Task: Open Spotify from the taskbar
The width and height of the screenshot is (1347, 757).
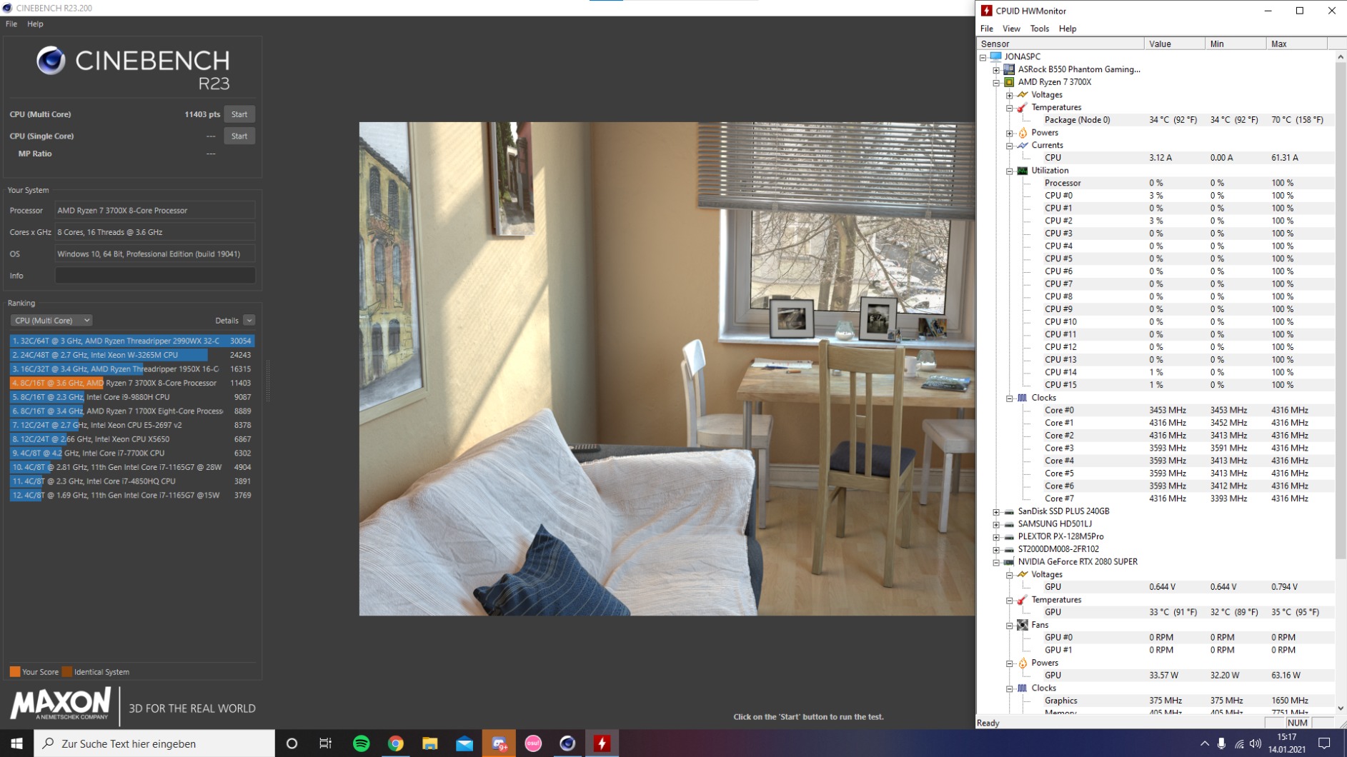Action: (361, 743)
